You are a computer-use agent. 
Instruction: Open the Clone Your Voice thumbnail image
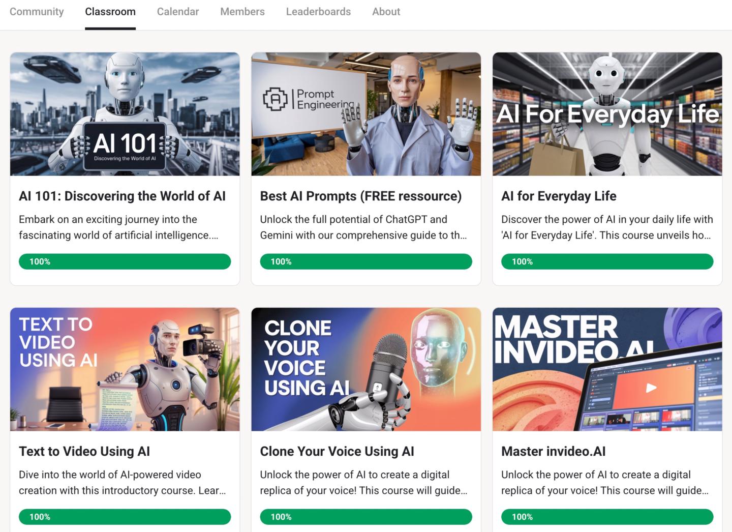click(366, 369)
